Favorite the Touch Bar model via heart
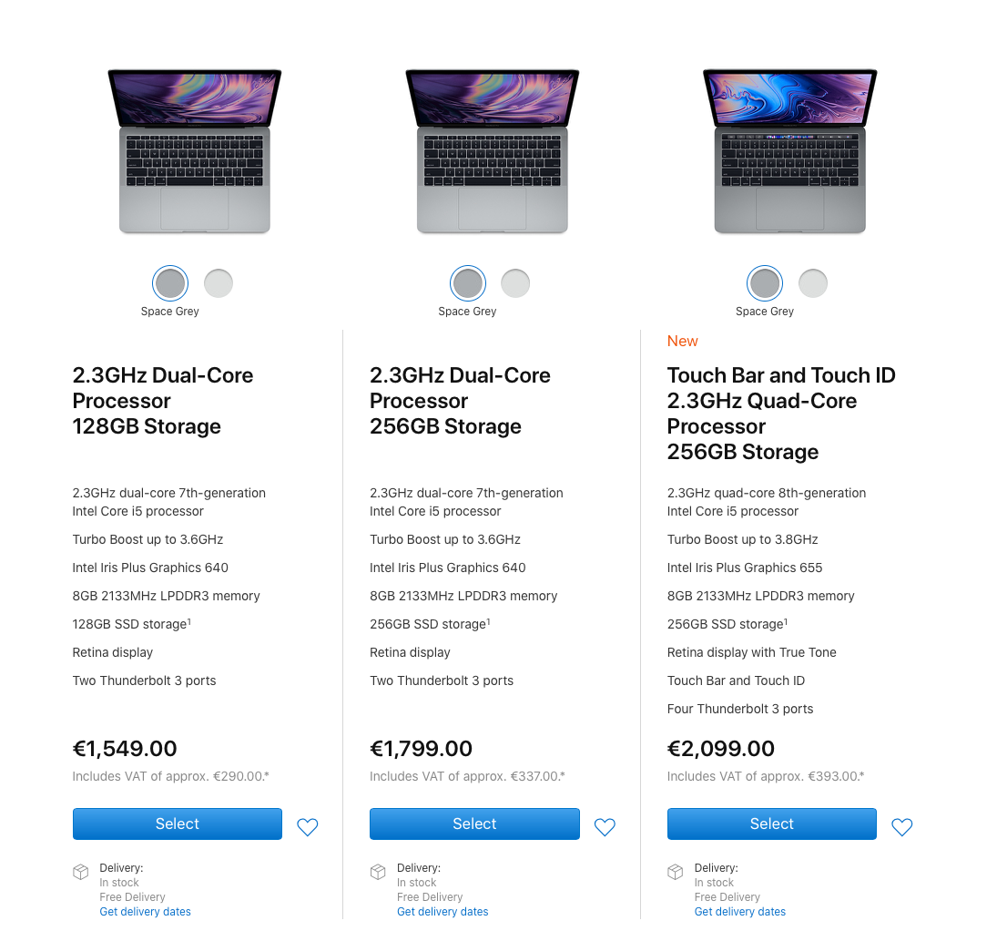The image size is (997, 931). 901,826
